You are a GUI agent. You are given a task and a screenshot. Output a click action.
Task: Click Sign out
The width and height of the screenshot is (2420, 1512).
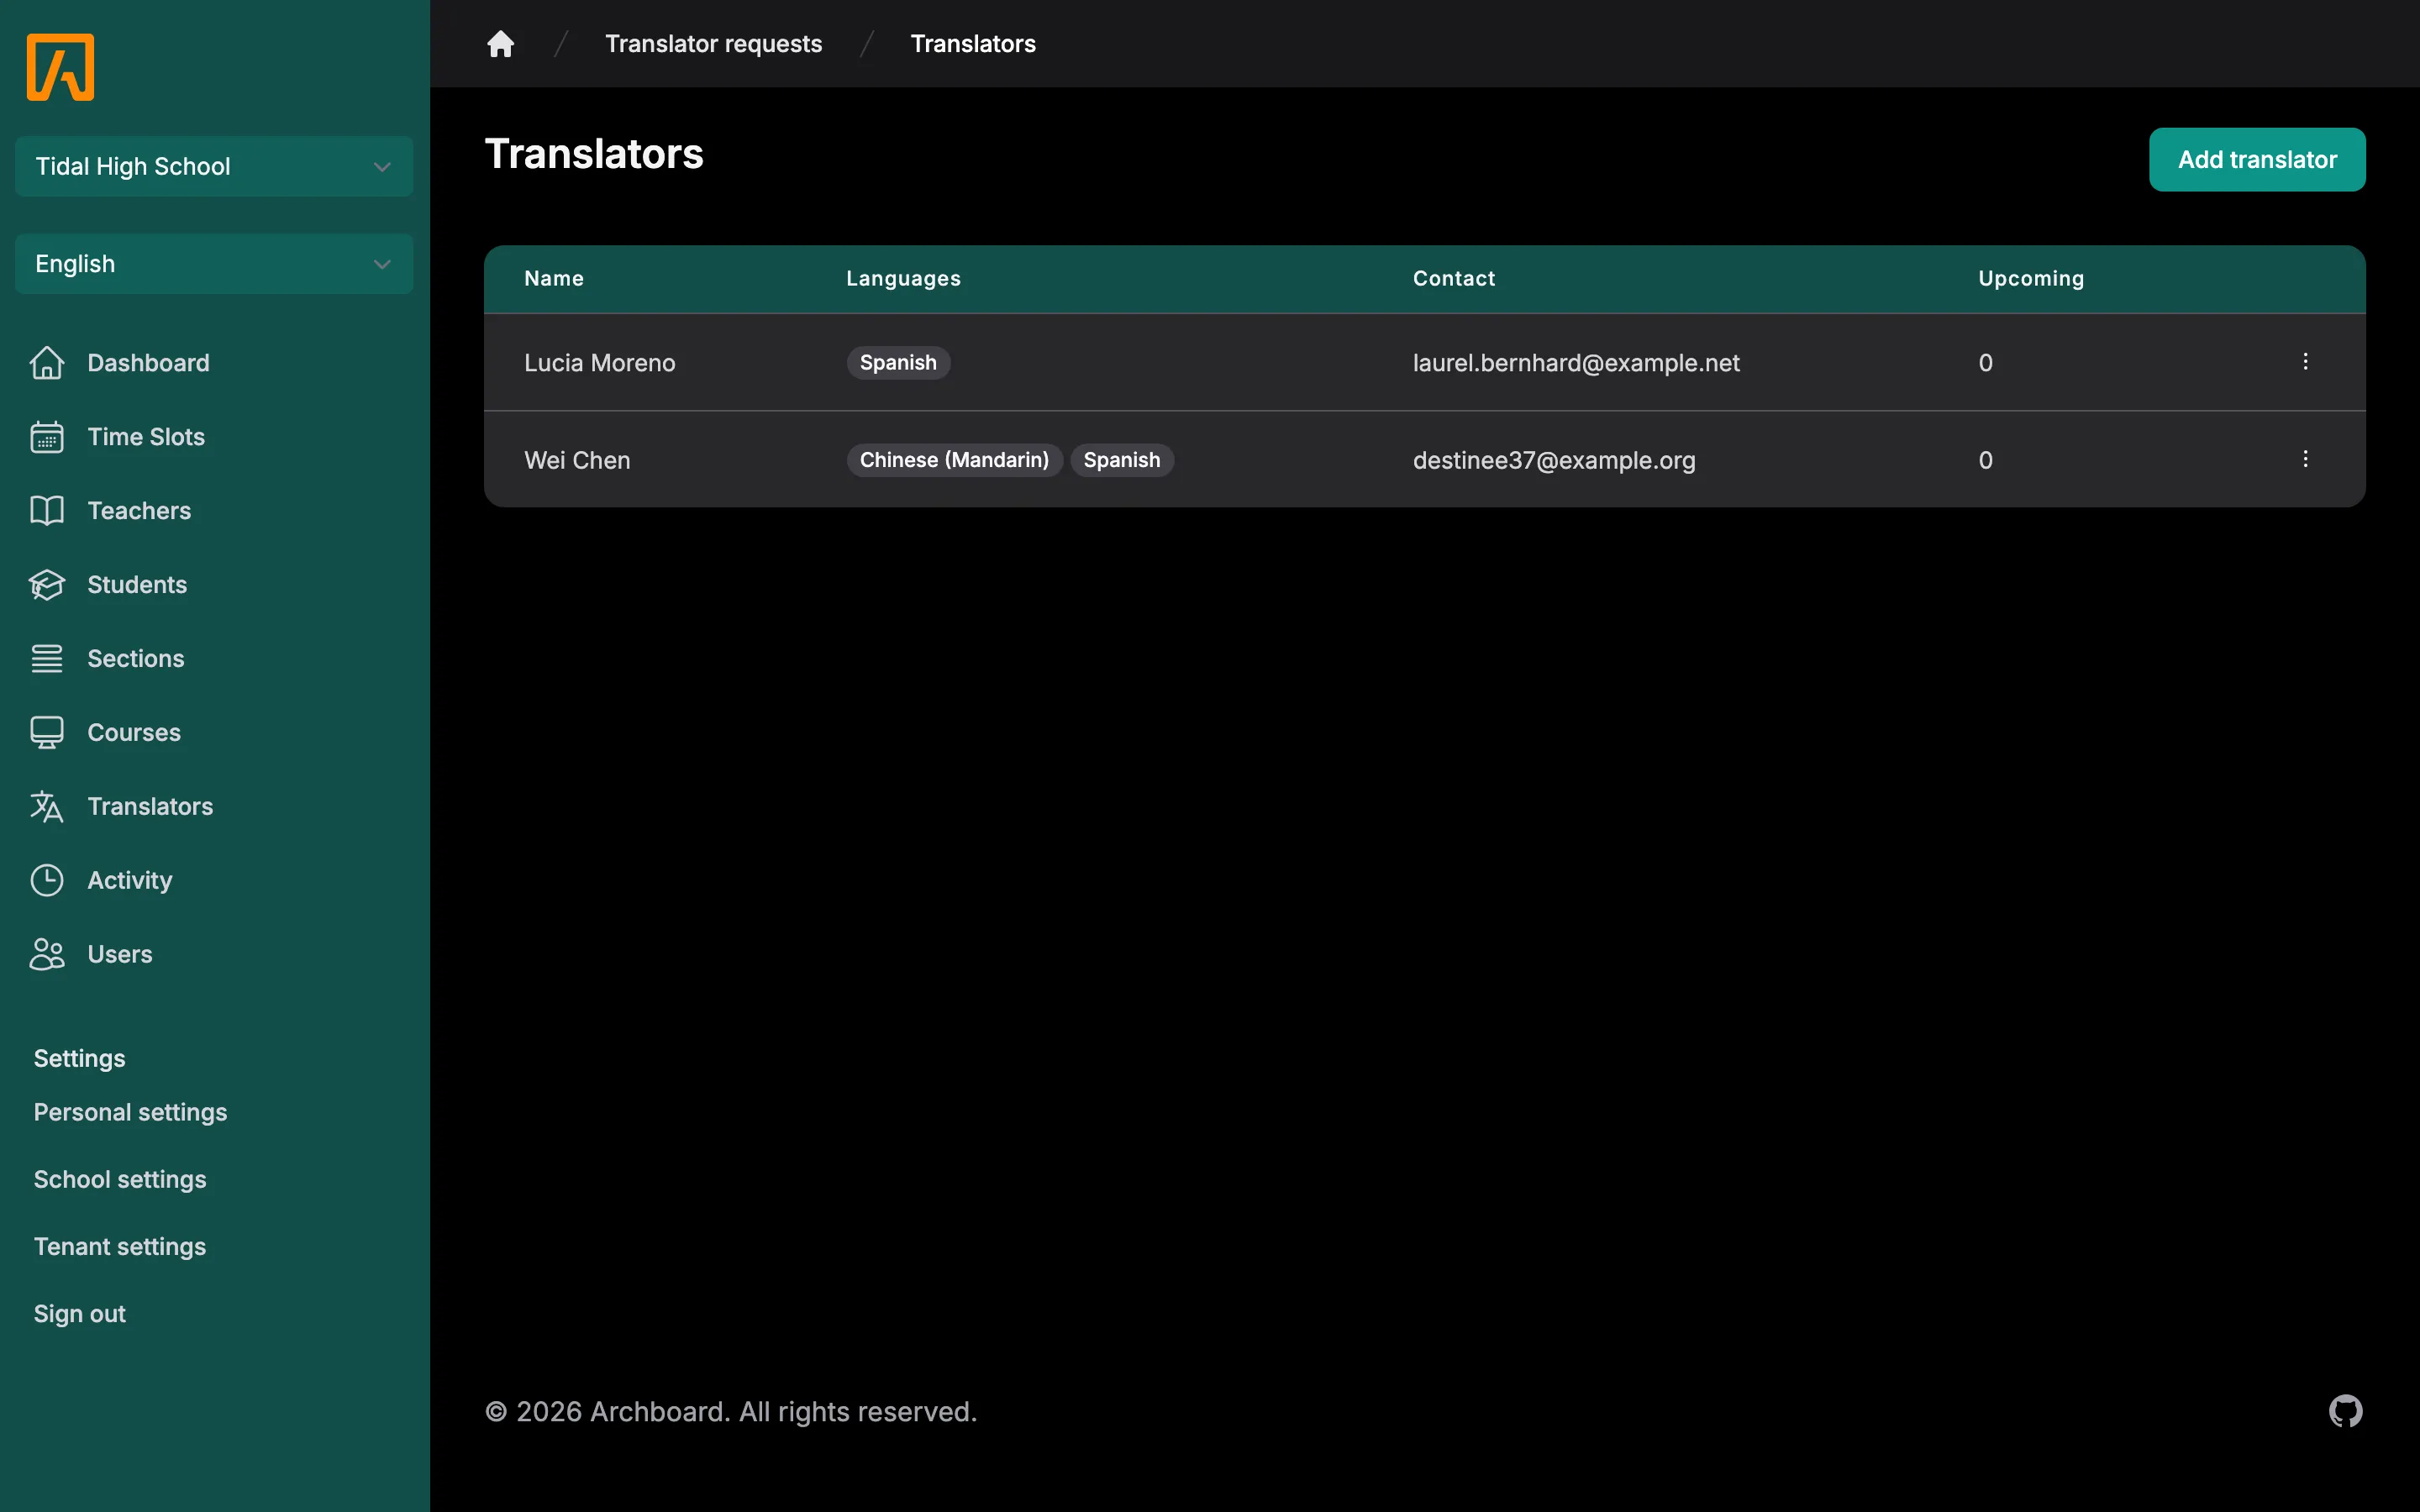coord(80,1314)
